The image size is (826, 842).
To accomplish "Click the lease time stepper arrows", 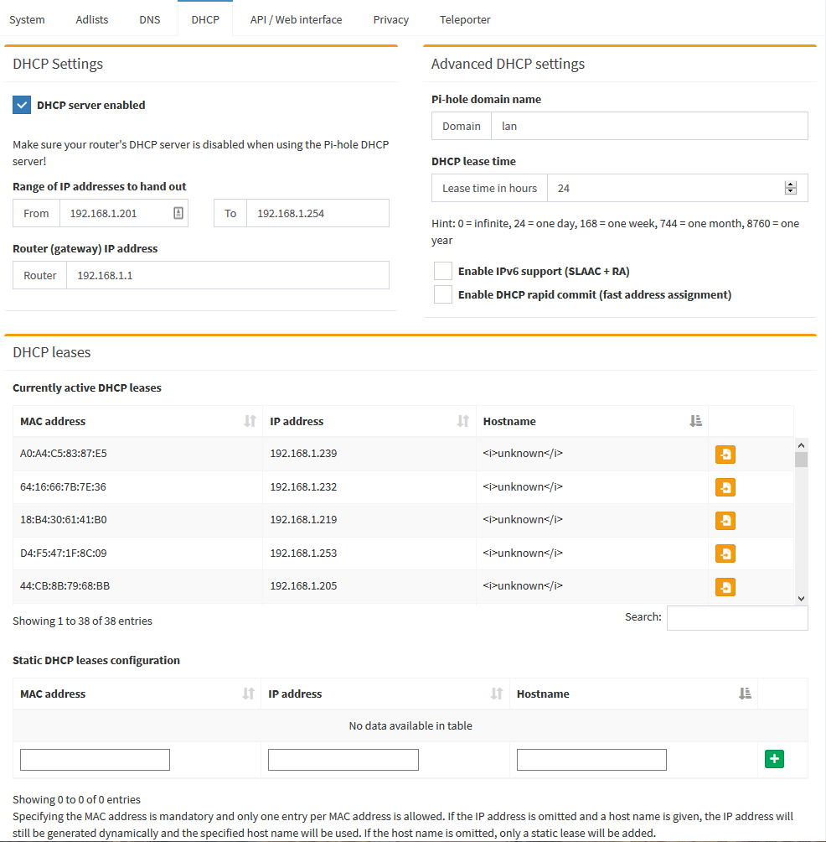I will [x=790, y=188].
